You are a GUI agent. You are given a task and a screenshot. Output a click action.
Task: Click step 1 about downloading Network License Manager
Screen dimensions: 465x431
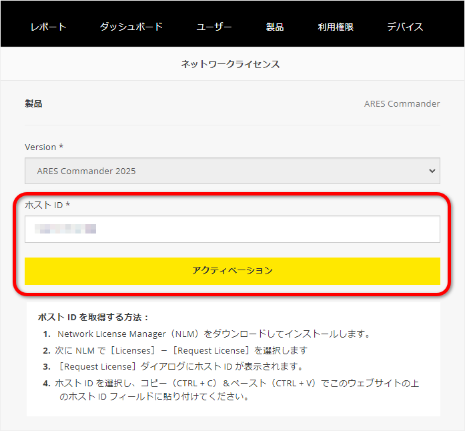coord(207,334)
